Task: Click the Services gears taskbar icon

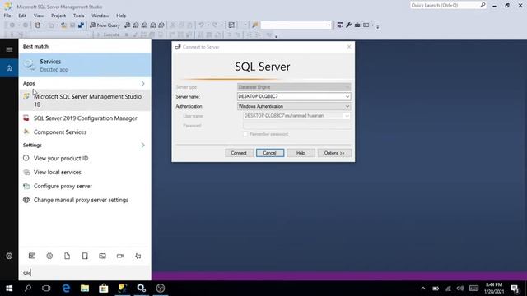Action: pyautogui.click(x=142, y=289)
